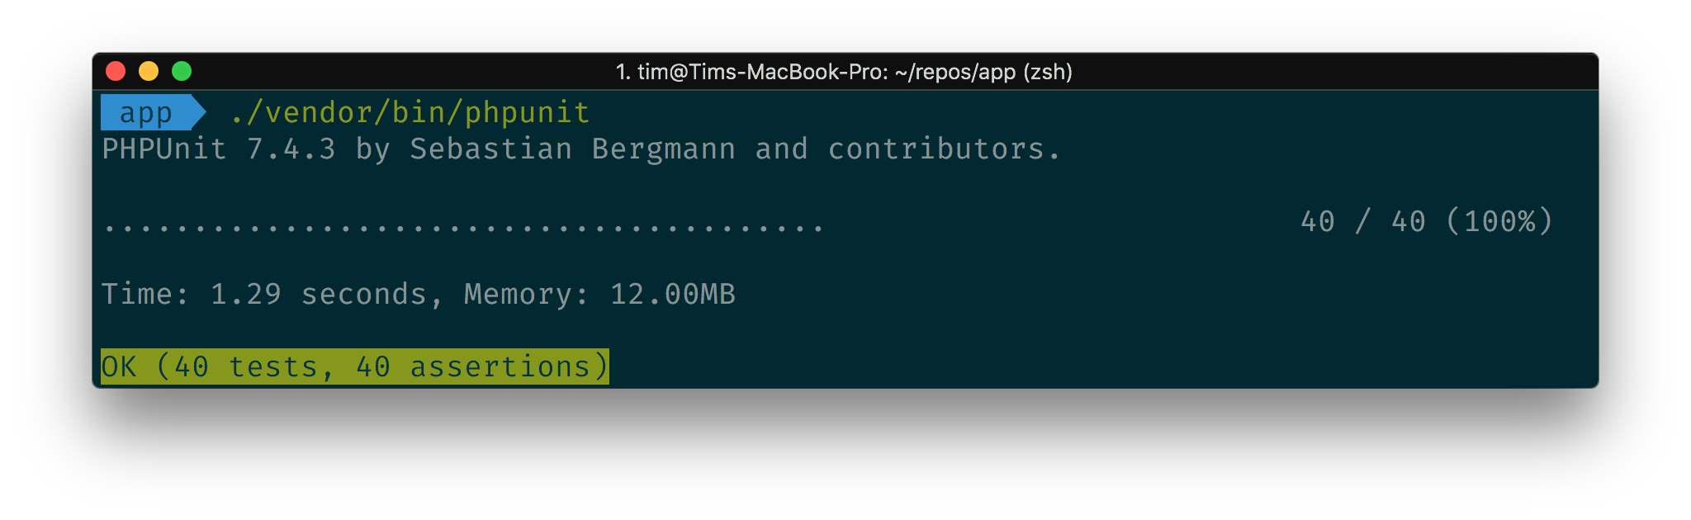Click the '~/repos/app' path in title
The height and width of the screenshot is (520, 1691).
955,72
